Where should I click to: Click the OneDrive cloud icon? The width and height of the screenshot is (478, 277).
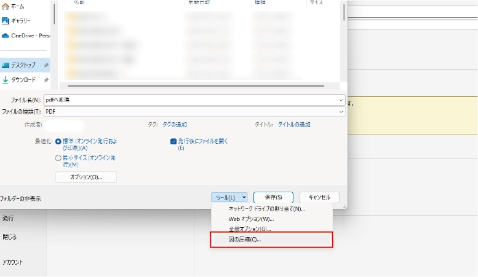[x=6, y=36]
